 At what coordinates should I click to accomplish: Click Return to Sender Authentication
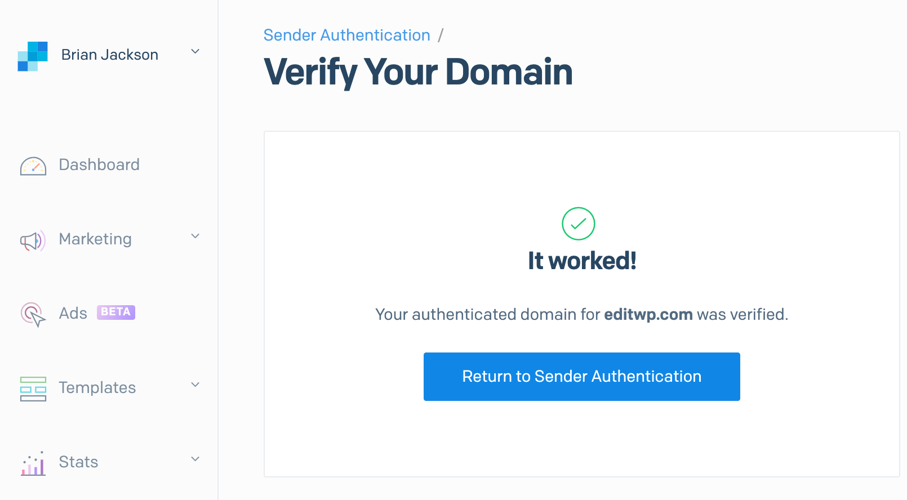[x=581, y=376]
